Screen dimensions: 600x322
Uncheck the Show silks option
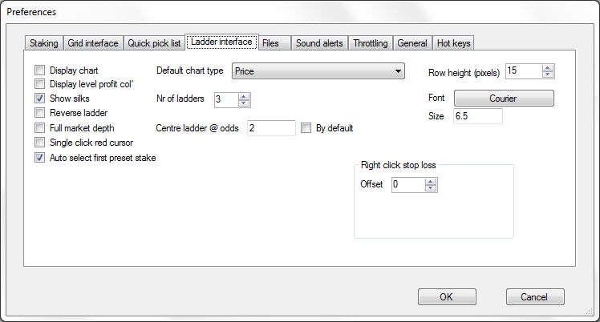(x=39, y=99)
